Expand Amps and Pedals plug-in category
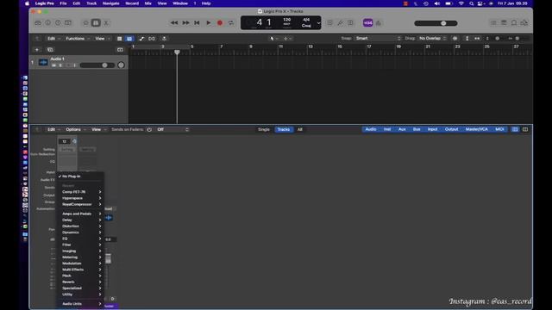The height and width of the screenshot is (310, 552). coord(81,214)
